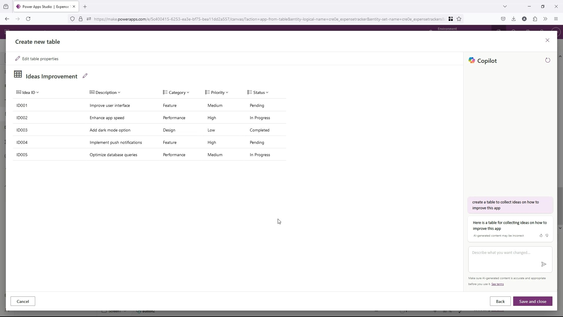Click Save and close button
The height and width of the screenshot is (317, 563).
533,301
